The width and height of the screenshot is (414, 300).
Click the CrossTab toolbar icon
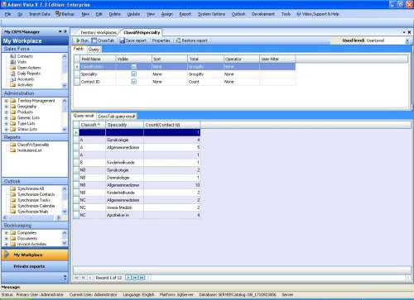(x=94, y=40)
